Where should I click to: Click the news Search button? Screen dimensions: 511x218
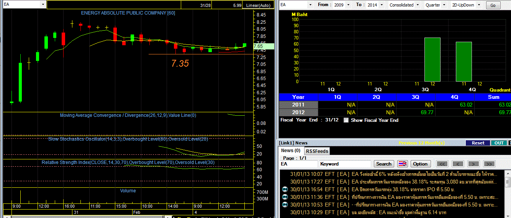[383, 164]
